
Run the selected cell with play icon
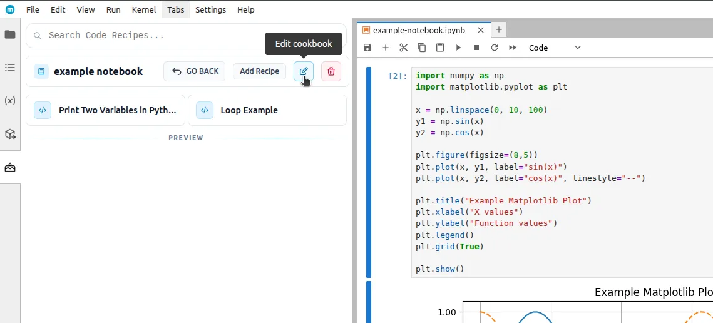458,48
